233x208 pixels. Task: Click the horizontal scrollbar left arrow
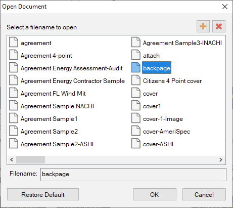coord(12,159)
